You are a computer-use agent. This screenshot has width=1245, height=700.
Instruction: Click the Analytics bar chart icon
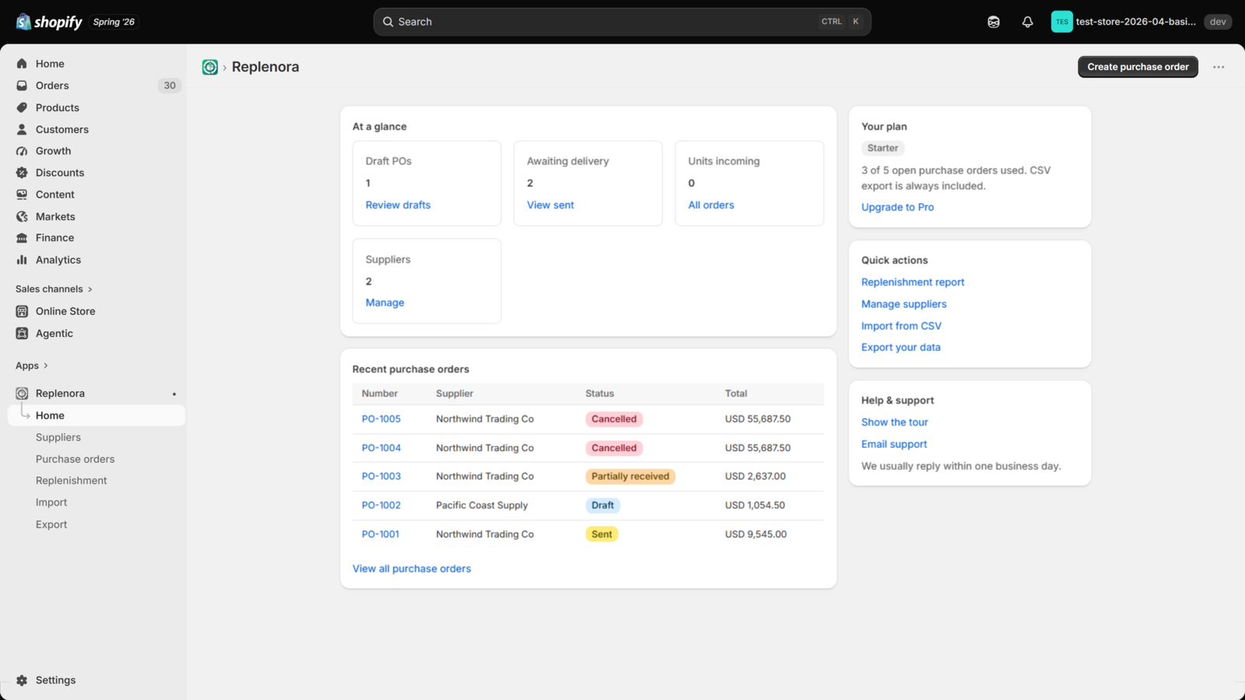22,260
